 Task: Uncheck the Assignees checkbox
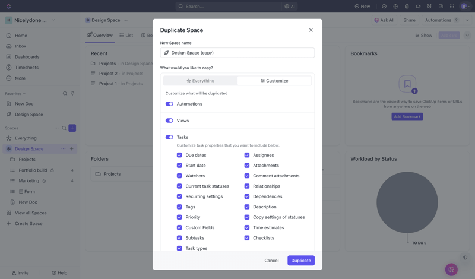click(x=247, y=155)
